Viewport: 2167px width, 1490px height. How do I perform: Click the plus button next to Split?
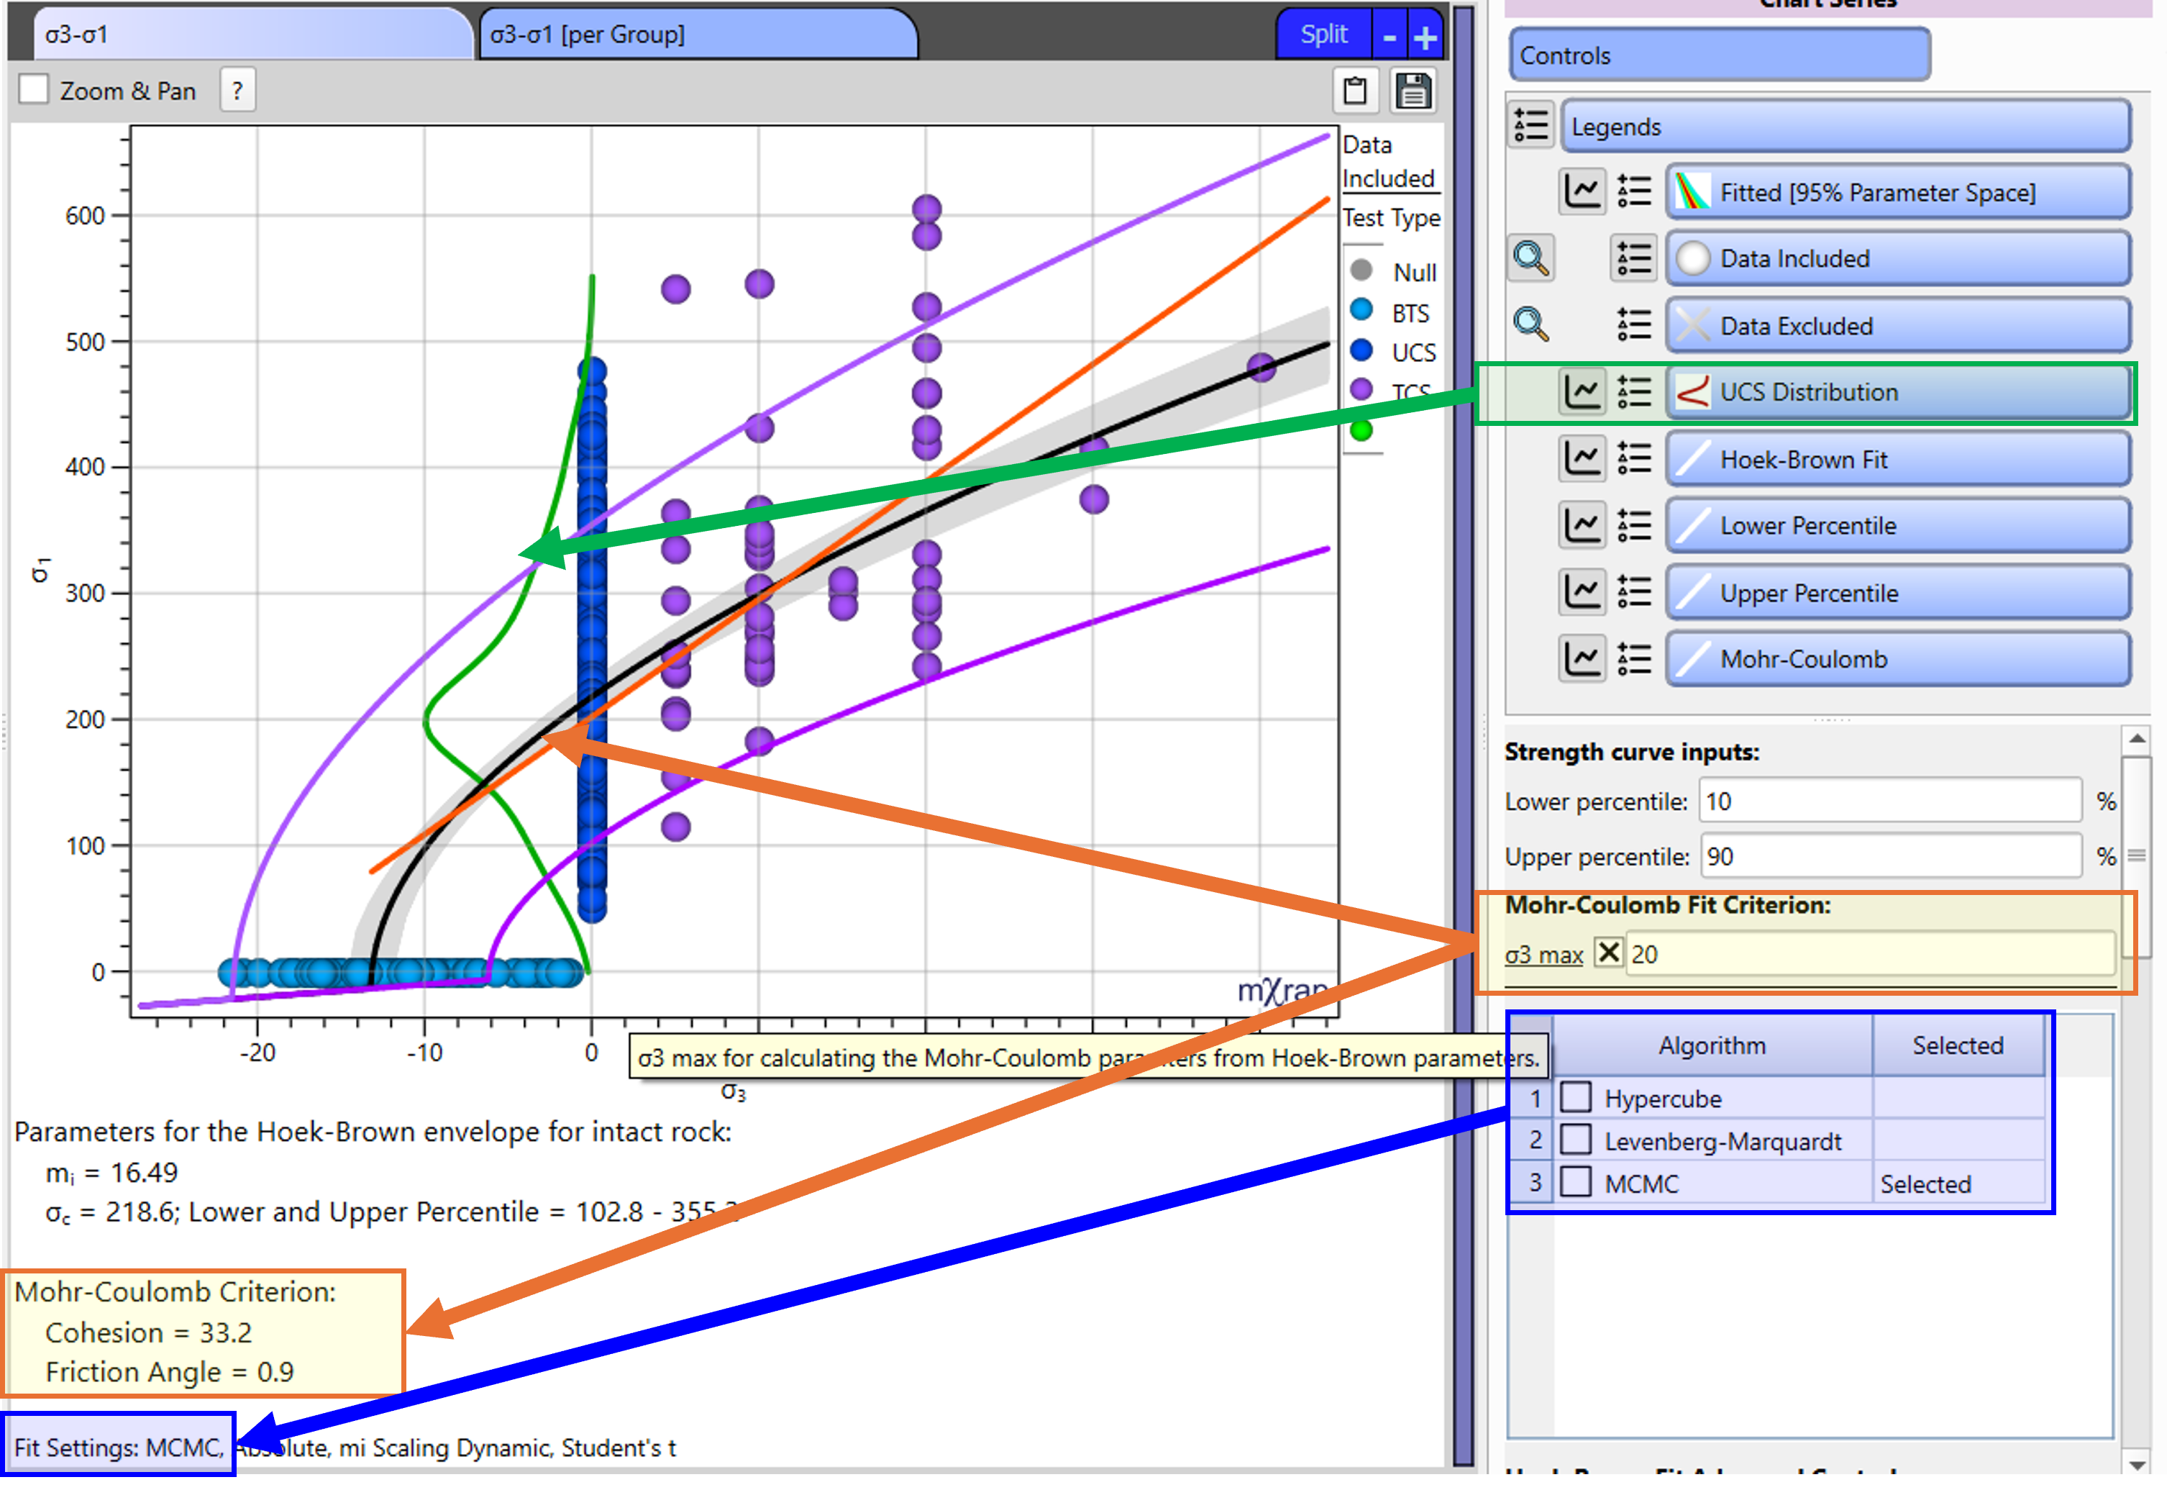pyautogui.click(x=1425, y=37)
